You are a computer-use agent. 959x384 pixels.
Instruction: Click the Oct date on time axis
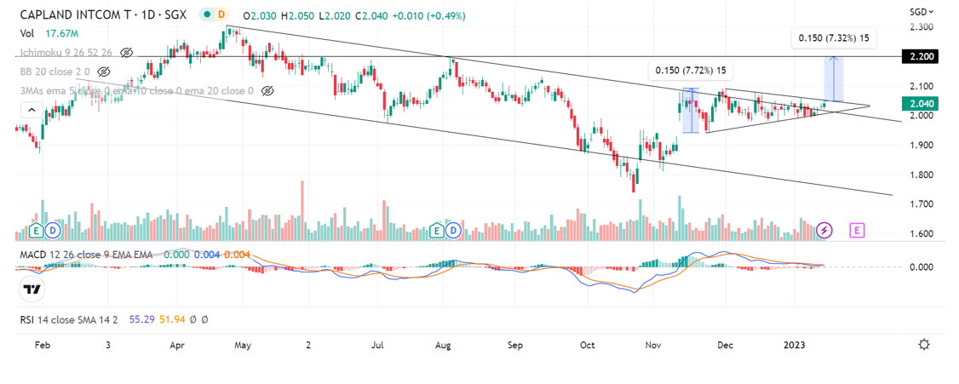pos(587,345)
